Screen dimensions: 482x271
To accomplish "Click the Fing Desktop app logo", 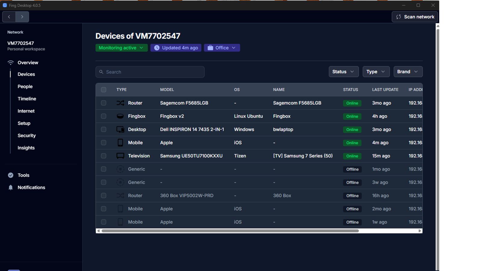I will click(5, 5).
